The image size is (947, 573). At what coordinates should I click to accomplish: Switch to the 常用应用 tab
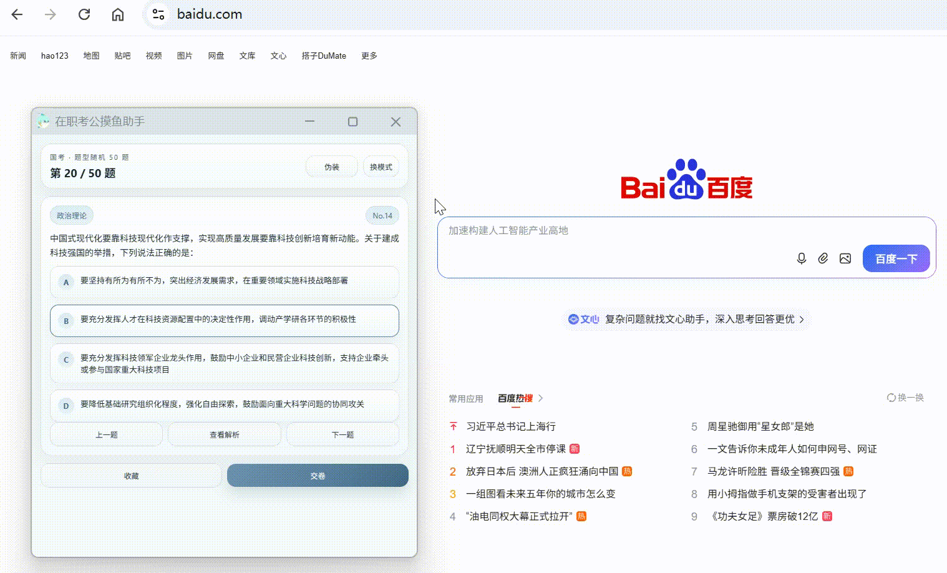click(x=466, y=398)
